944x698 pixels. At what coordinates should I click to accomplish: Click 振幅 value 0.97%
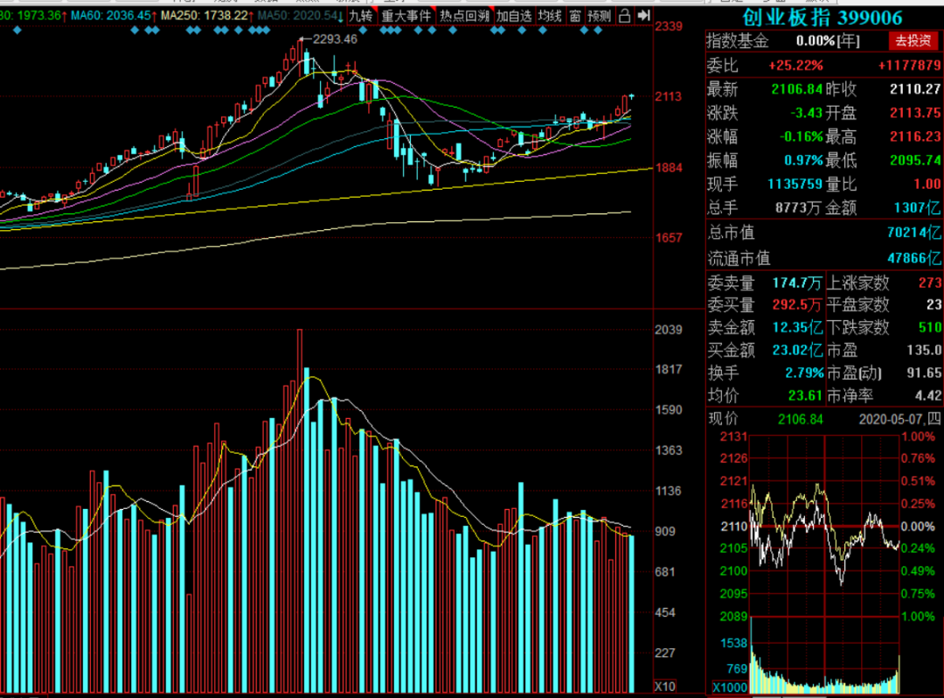coord(803,160)
